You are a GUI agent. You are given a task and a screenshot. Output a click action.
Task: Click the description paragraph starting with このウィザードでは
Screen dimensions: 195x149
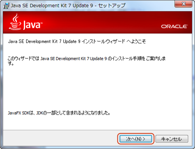point(87,61)
